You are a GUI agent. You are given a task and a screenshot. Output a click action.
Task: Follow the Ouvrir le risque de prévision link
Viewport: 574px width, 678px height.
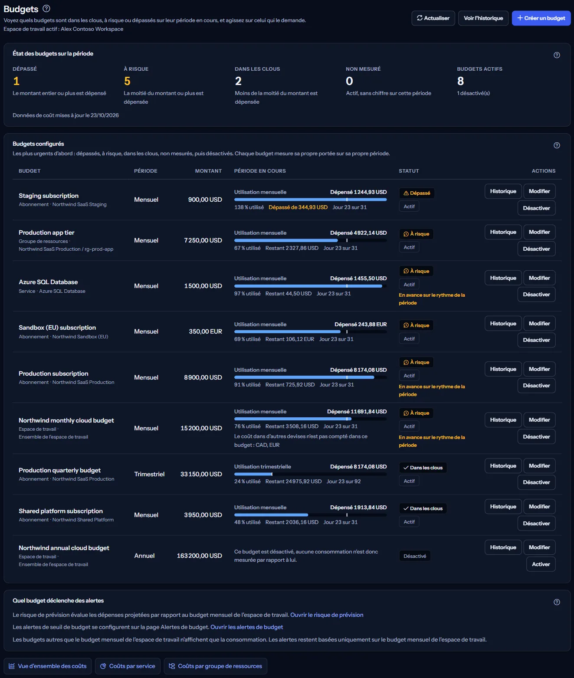coord(327,615)
